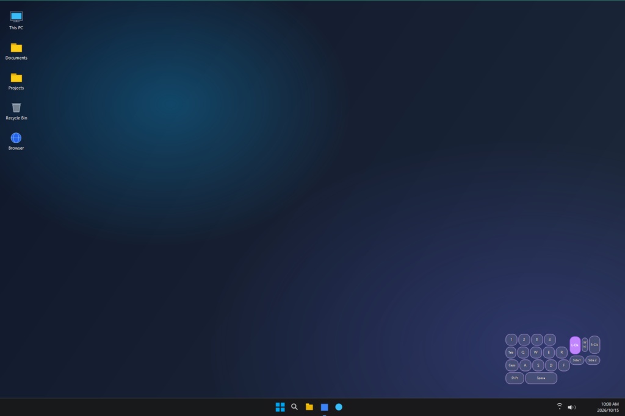This screenshot has width=625, height=416.
Task: Click the R-Clk key in overlay
Action: 594,345
